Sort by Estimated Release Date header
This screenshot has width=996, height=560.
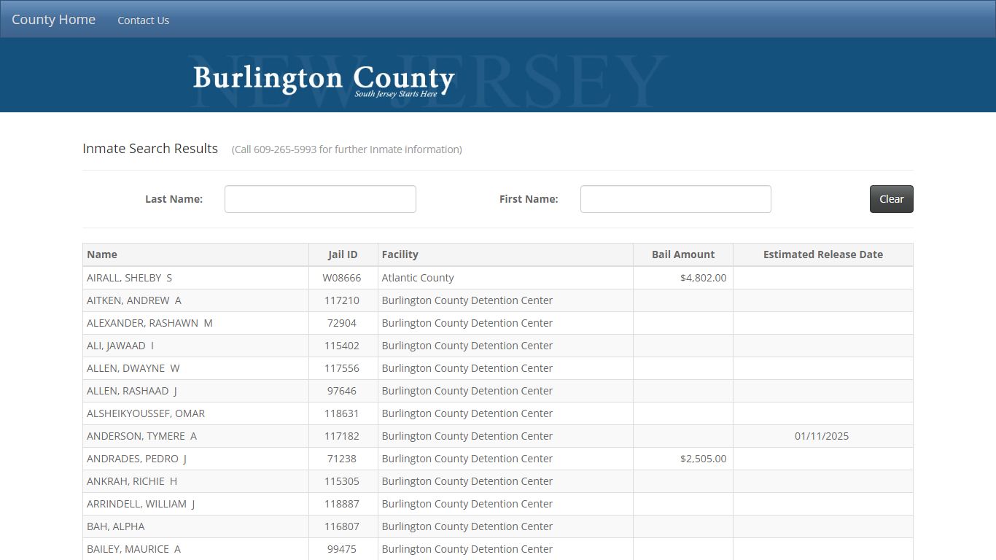[823, 254]
